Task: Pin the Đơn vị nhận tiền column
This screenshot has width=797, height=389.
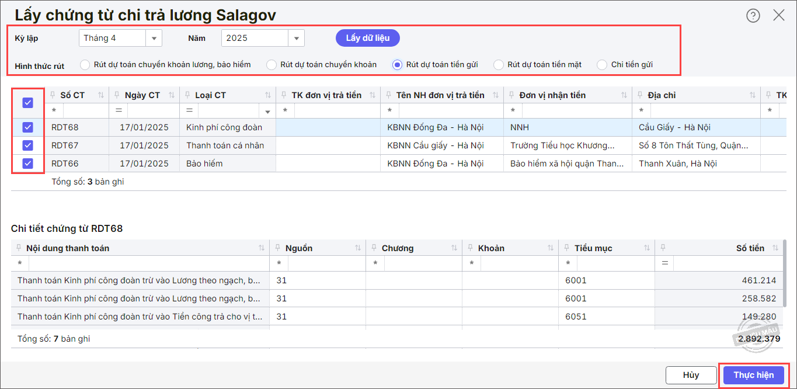Action: click(x=511, y=95)
